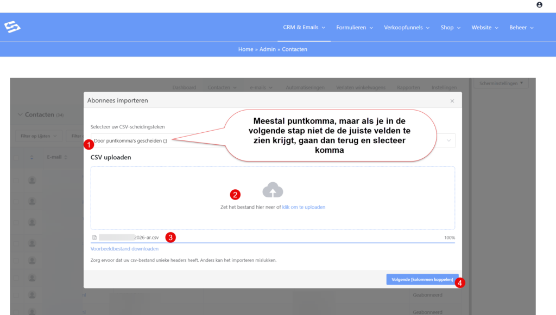Screen dimensions: 556x315
Task: Click the 'klik om te uploaden' link
Action: pyautogui.click(x=304, y=207)
